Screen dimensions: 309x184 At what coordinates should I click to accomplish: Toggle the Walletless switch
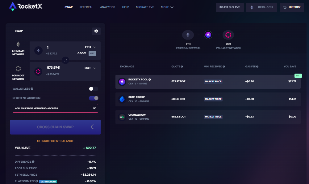click(x=94, y=89)
